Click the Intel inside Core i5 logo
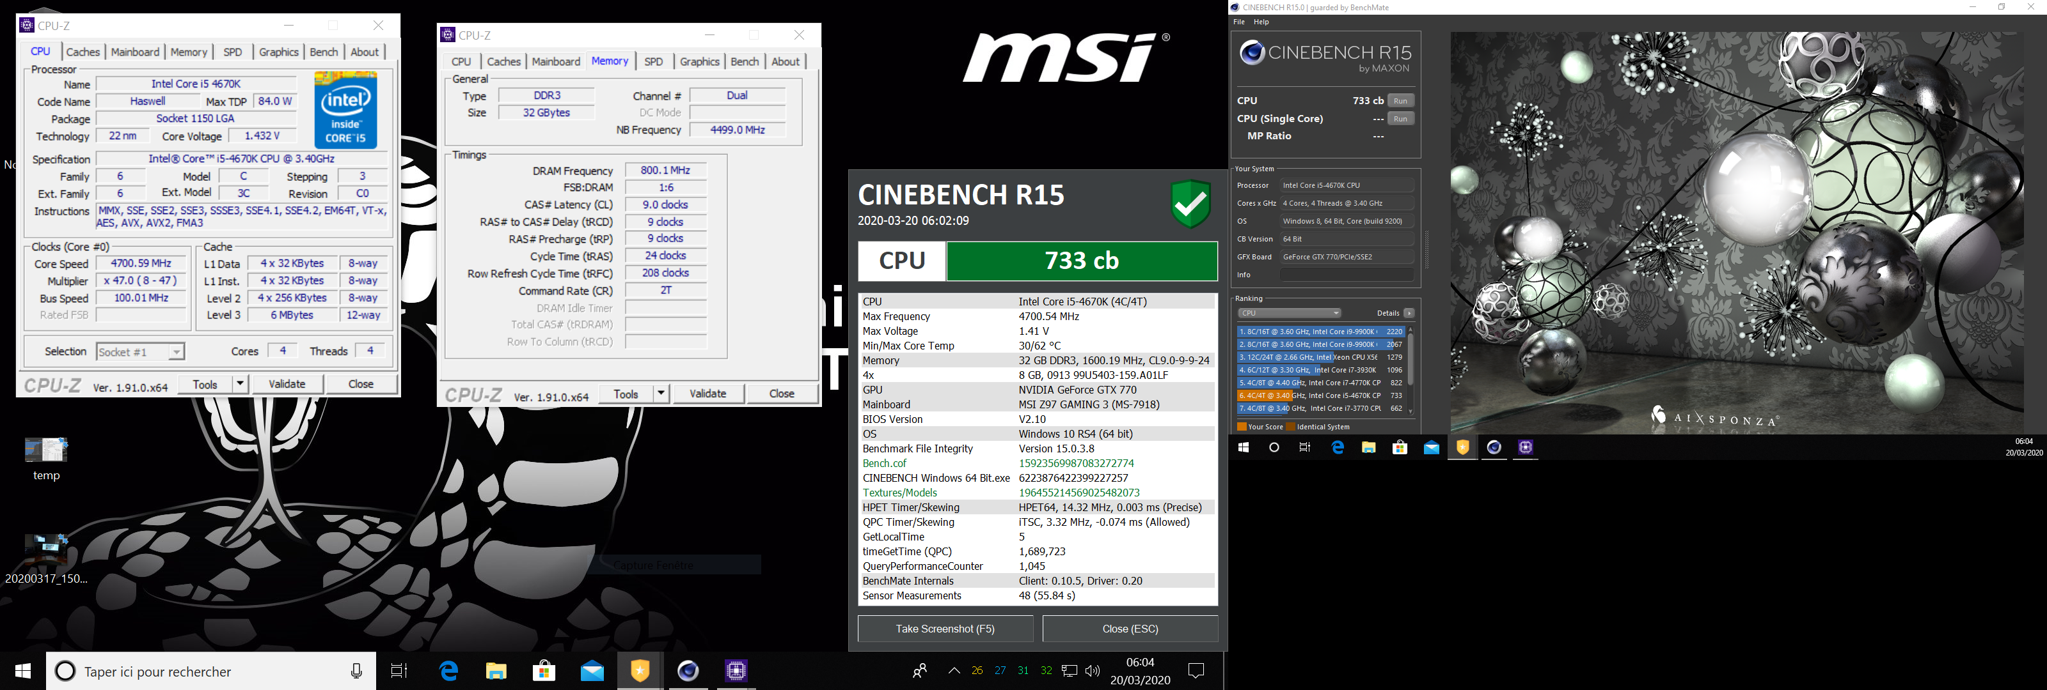 pyautogui.click(x=345, y=110)
